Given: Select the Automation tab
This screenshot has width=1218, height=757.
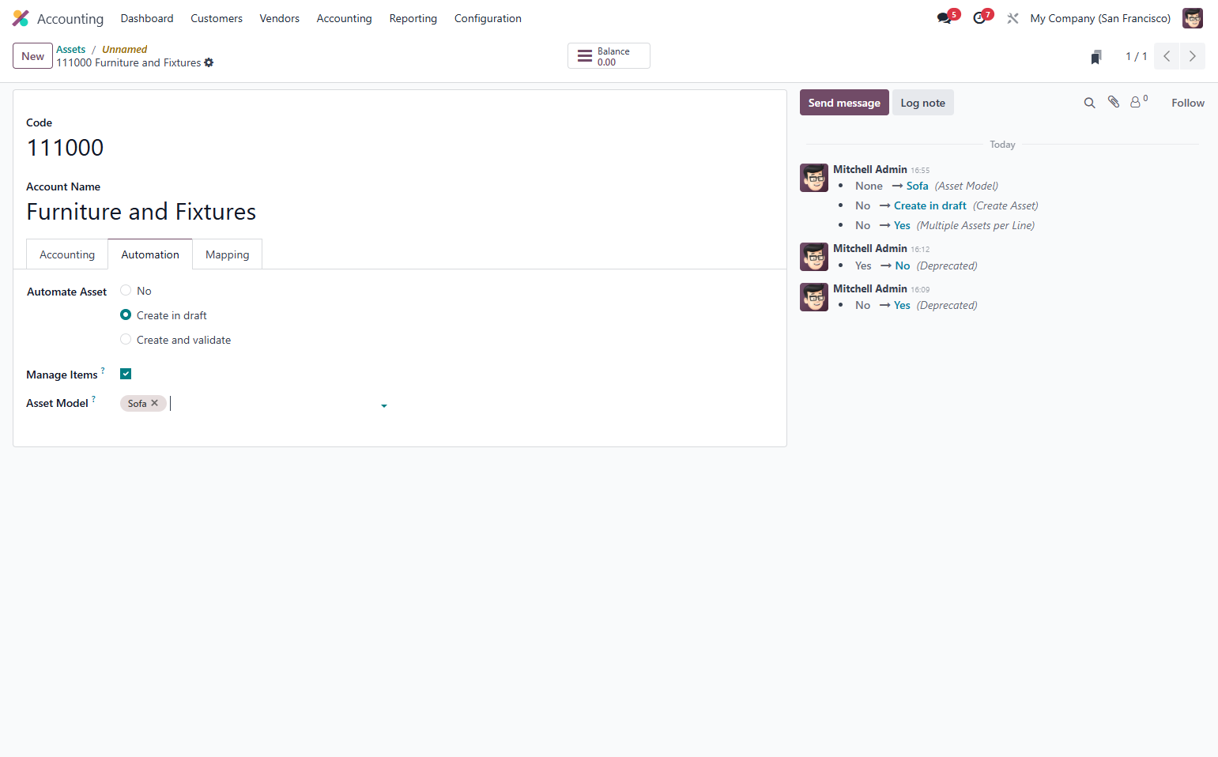Looking at the screenshot, I should pos(150,254).
